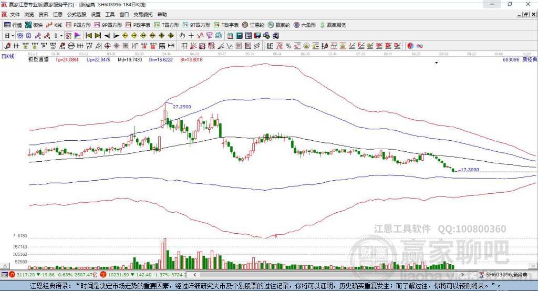Select the hand pan tool
Image resolution: width=538 pixels, height=291 pixels.
coord(182,36)
